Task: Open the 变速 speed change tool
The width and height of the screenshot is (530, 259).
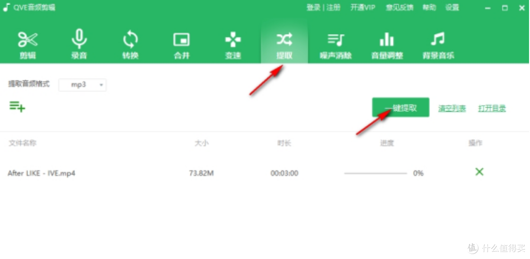Action: tap(233, 46)
